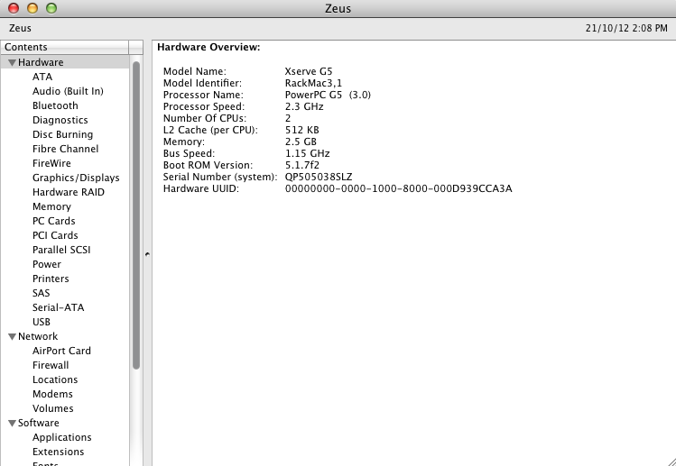The image size is (676, 466).
Task: Select Disc Burning in the sidebar
Action: (62, 134)
